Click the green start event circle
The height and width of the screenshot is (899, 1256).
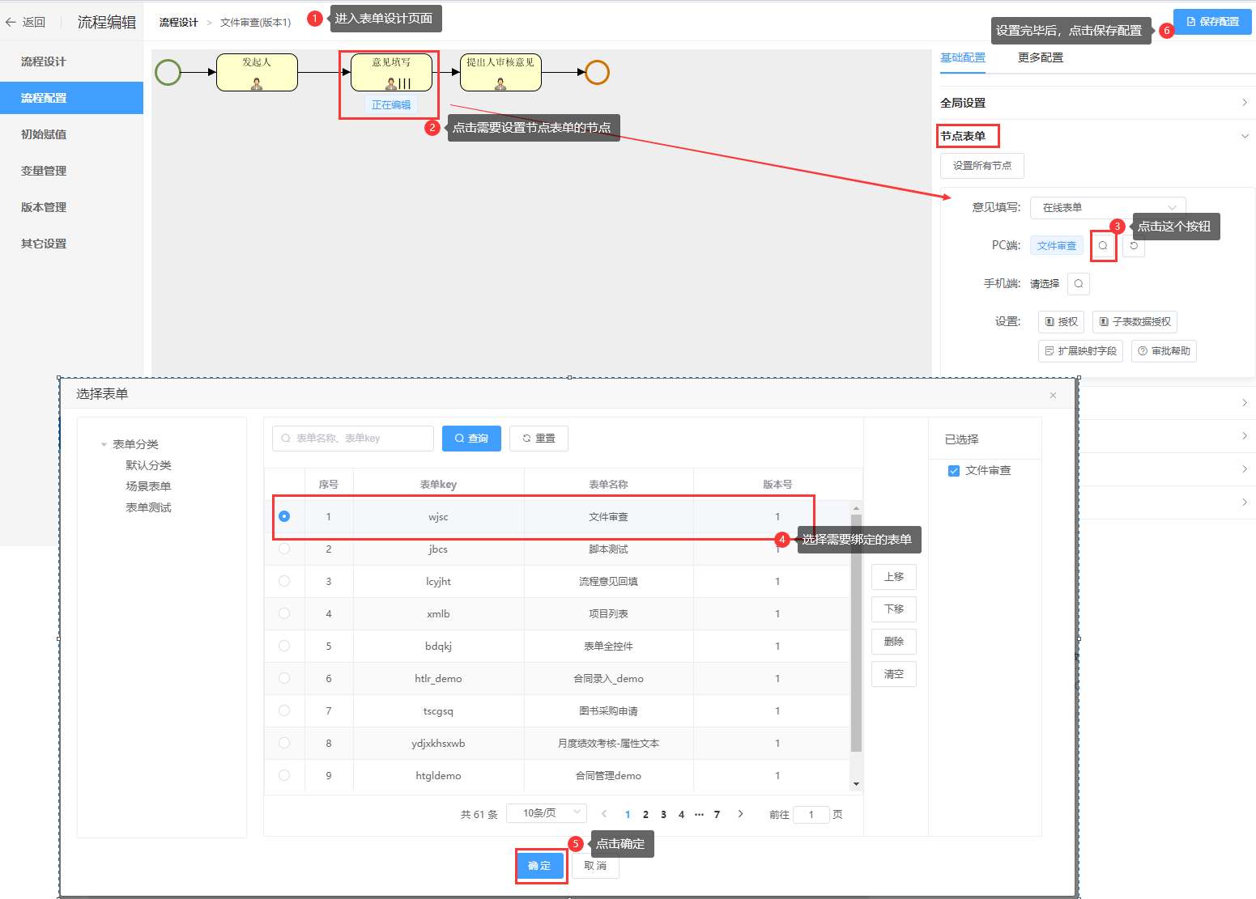pyautogui.click(x=168, y=72)
